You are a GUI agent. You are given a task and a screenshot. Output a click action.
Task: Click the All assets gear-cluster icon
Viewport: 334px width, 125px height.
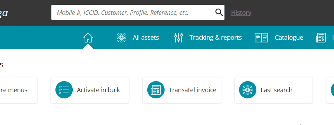point(121,38)
